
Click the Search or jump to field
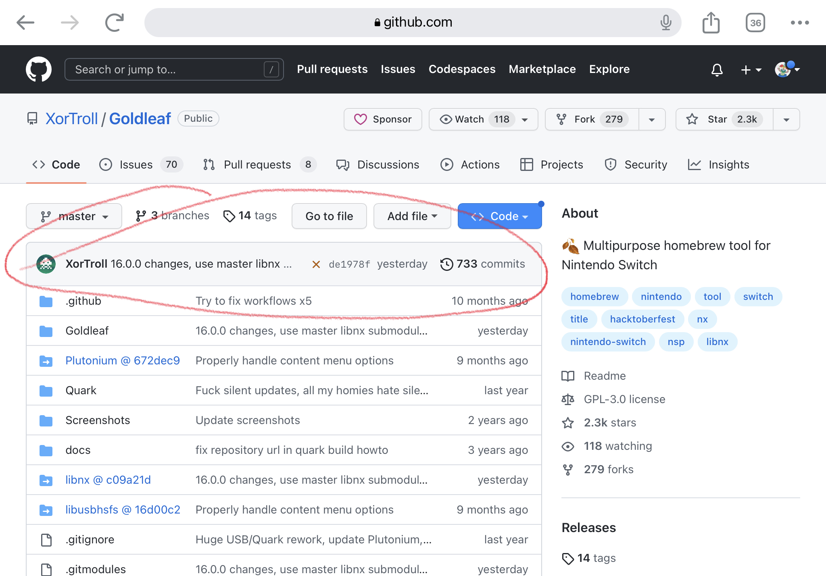click(x=174, y=69)
